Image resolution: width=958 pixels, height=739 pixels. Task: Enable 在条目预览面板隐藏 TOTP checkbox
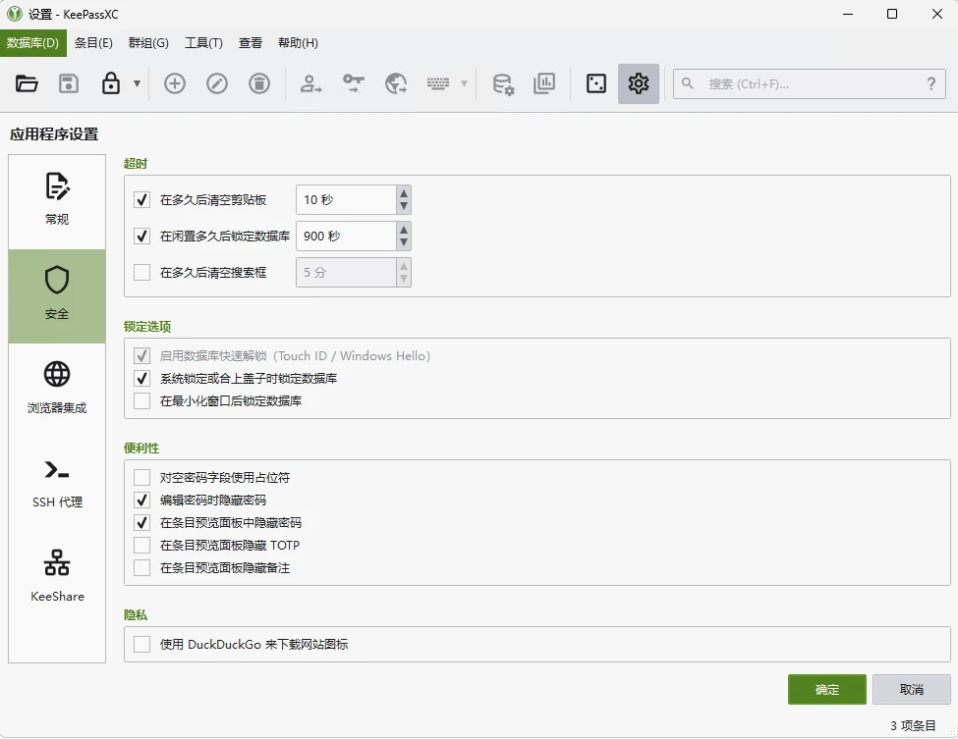[x=141, y=546]
